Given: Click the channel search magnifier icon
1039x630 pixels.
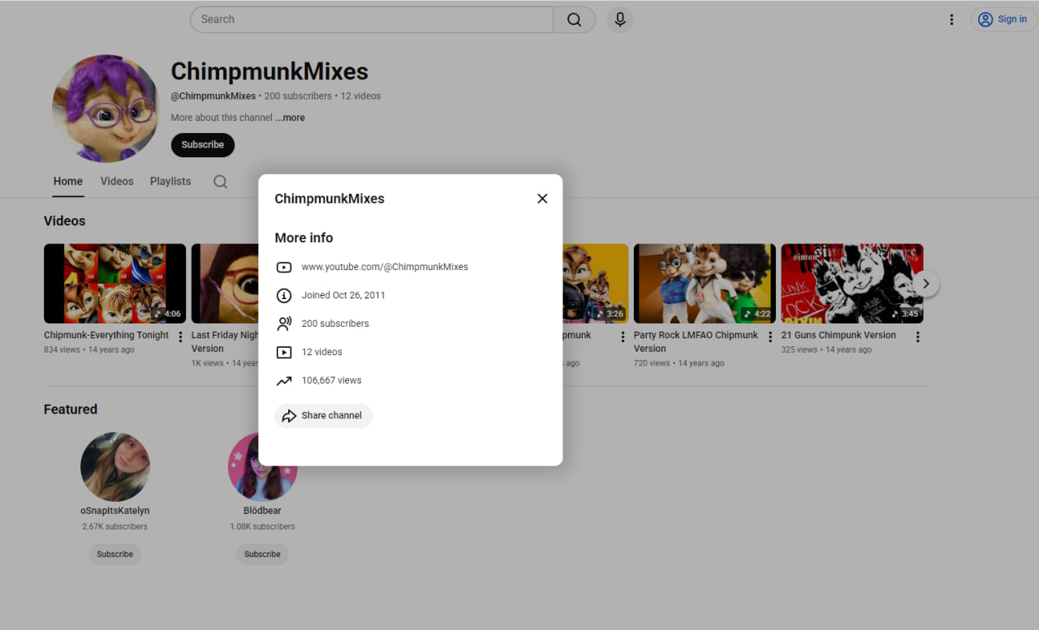Looking at the screenshot, I should coord(220,182).
